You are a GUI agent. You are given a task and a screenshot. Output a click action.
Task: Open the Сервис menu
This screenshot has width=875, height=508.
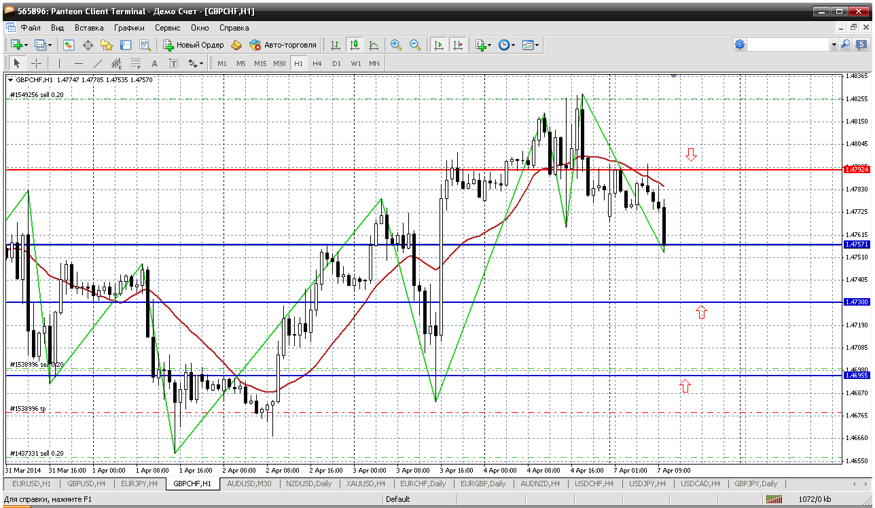click(x=167, y=28)
